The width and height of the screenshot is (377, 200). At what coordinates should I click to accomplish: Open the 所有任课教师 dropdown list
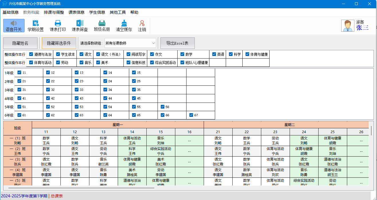pyautogui.click(x=130, y=43)
